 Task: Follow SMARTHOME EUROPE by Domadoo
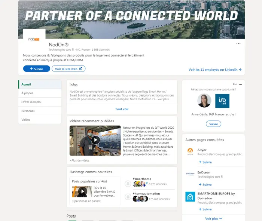pyautogui.click(x=205, y=209)
